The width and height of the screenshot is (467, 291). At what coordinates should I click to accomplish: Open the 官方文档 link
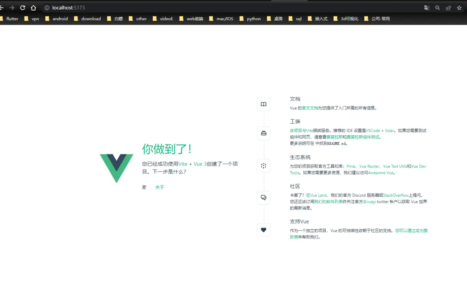pos(310,108)
